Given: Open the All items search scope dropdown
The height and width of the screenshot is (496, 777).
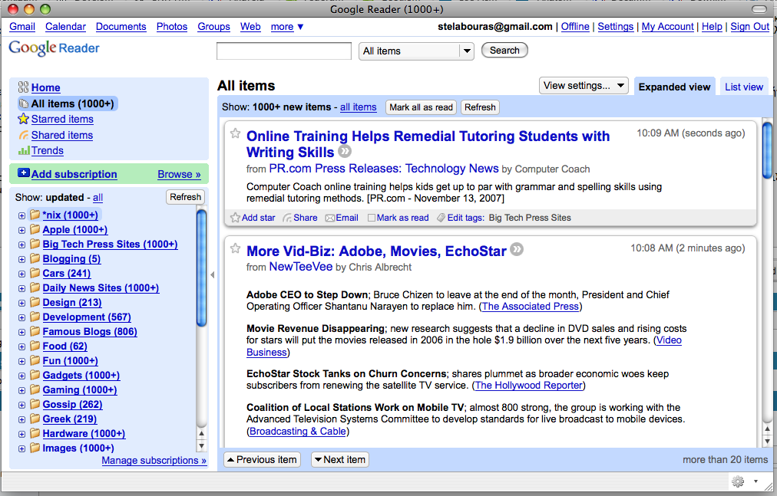Looking at the screenshot, I should (x=416, y=51).
